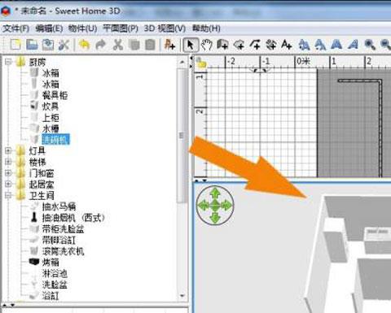This screenshot has width=391, height=313.
Task: Copy the selected items
Action: point(134,45)
